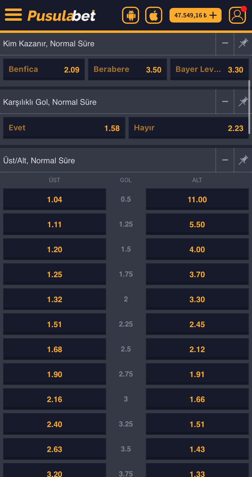Open the user profile icon
The image size is (252, 477).
(237, 15)
